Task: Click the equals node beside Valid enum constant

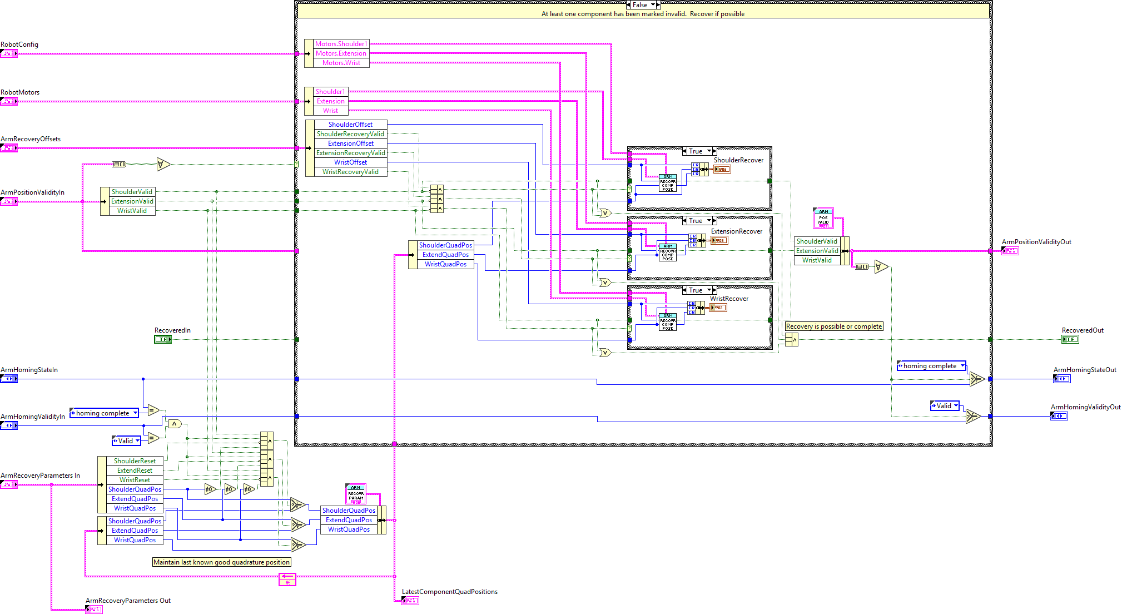Action: click(x=153, y=438)
